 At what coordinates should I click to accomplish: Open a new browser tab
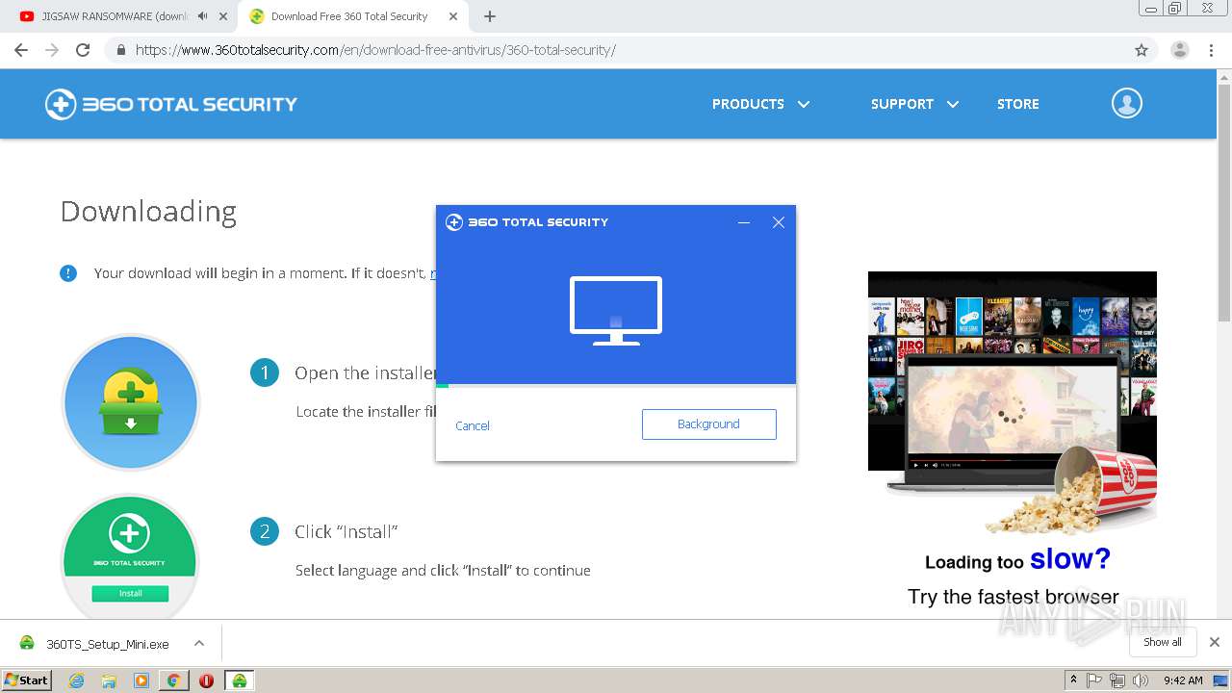coord(490,16)
